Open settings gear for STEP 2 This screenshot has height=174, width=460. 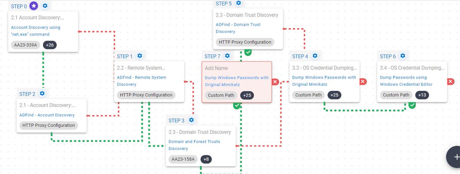[42, 94]
